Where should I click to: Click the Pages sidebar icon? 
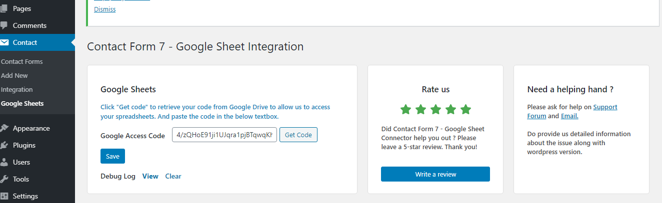[x=4, y=8]
